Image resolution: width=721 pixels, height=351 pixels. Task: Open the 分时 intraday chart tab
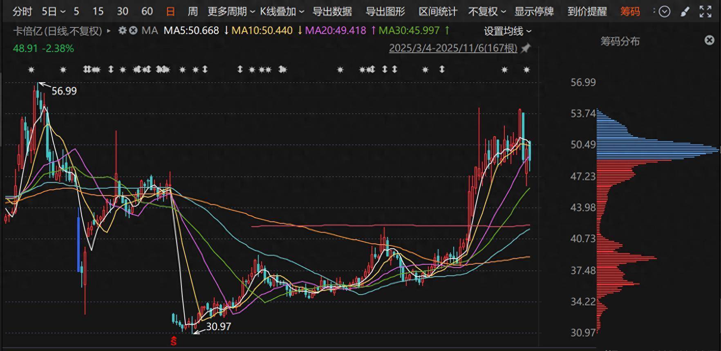[x=22, y=11]
